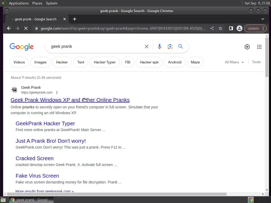Click the magnifier search button
The width and height of the screenshot is (271, 203).
180,47
